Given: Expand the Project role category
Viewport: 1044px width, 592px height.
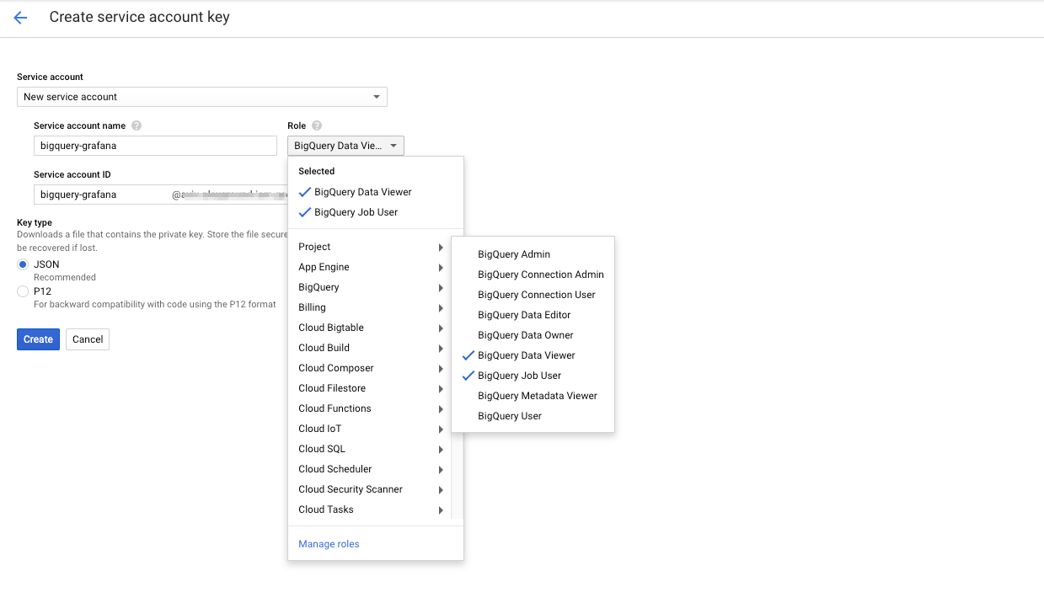Looking at the screenshot, I should (x=371, y=247).
